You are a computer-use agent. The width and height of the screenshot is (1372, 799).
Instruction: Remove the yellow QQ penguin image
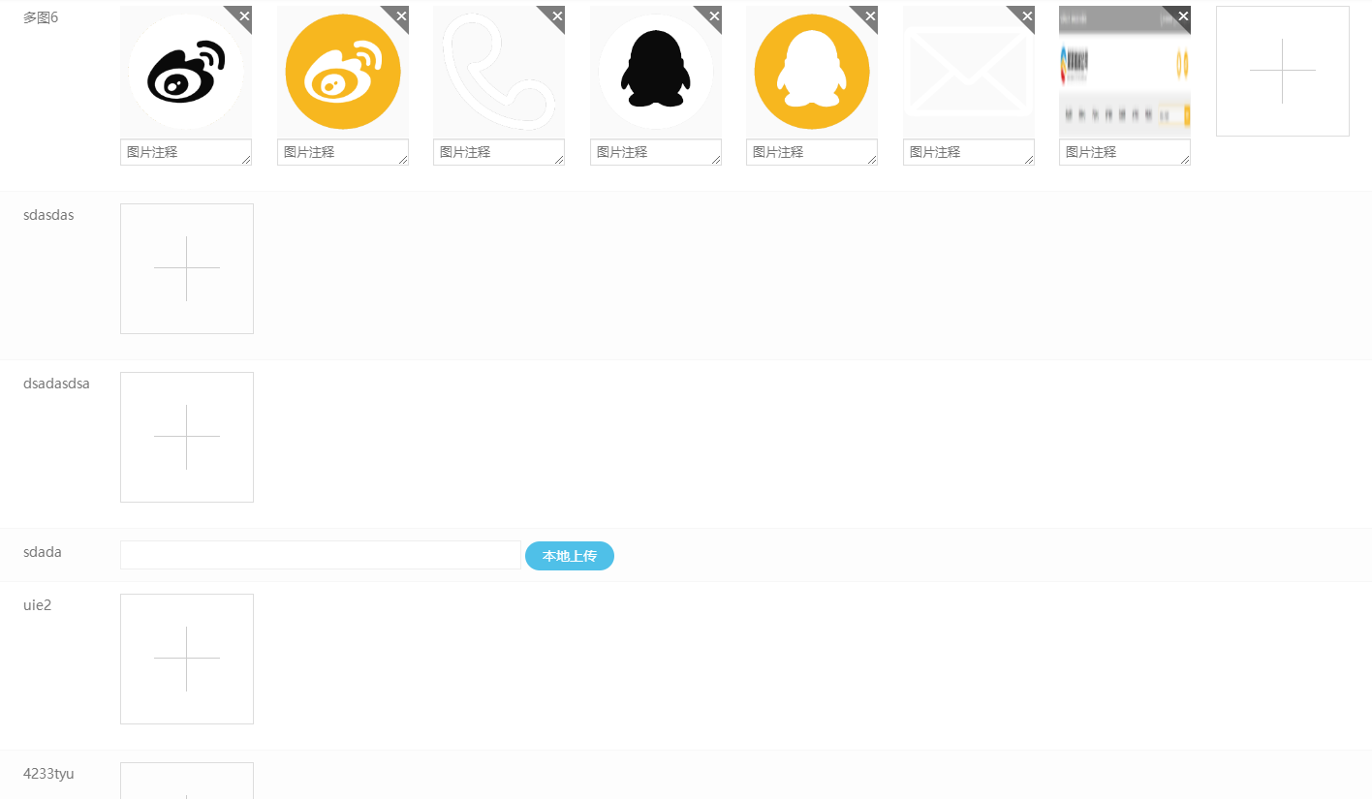(870, 15)
